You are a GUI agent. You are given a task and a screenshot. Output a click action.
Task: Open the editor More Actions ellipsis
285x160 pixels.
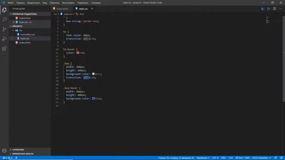pos(280,9)
